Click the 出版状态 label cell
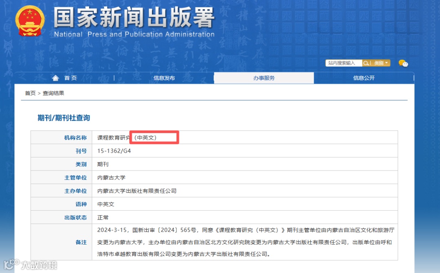Screen dimensions: 440x273 coord(62,218)
